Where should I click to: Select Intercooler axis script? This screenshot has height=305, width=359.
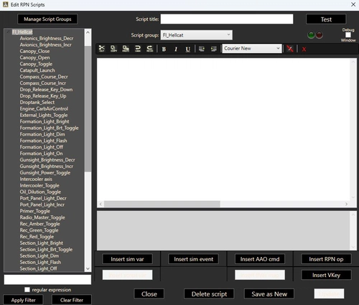36,179
